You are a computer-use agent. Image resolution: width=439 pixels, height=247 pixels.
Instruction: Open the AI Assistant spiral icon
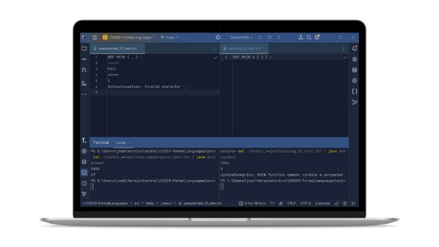pyautogui.click(x=354, y=59)
